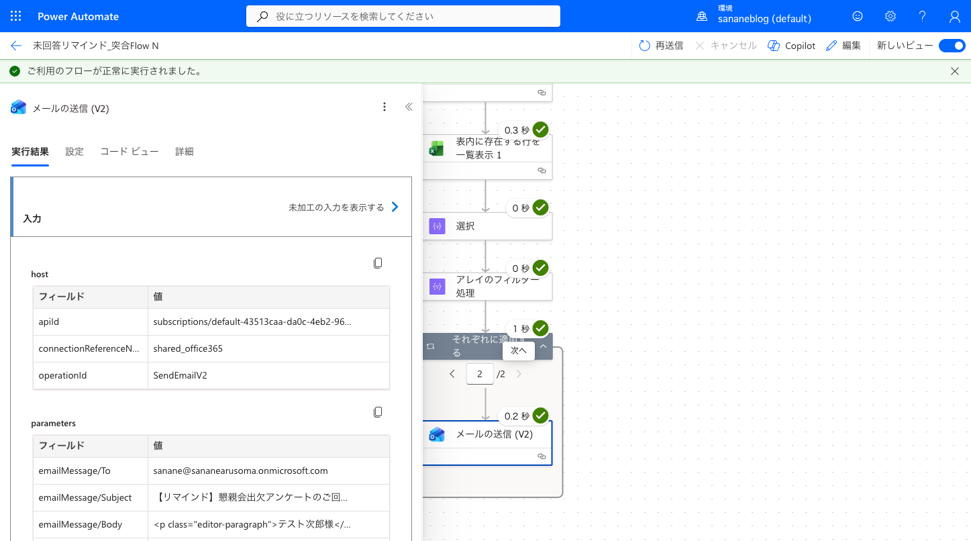Select the メールの送信 (V2) flow node
The image size is (971, 541).
point(488,442)
